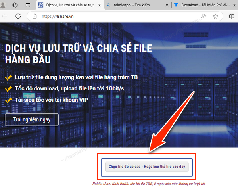Close the taimienphi search tab
Screen dimensions: 238x190
tap(166, 5)
